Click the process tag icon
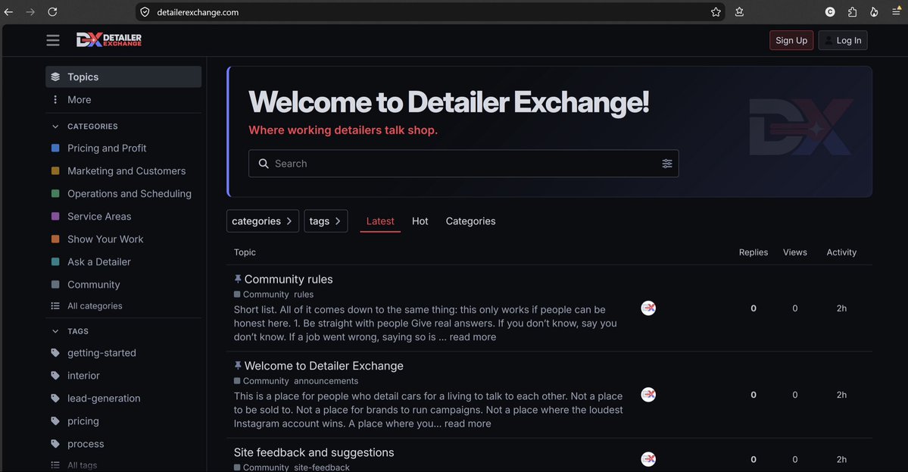This screenshot has width=908, height=472. (55, 444)
